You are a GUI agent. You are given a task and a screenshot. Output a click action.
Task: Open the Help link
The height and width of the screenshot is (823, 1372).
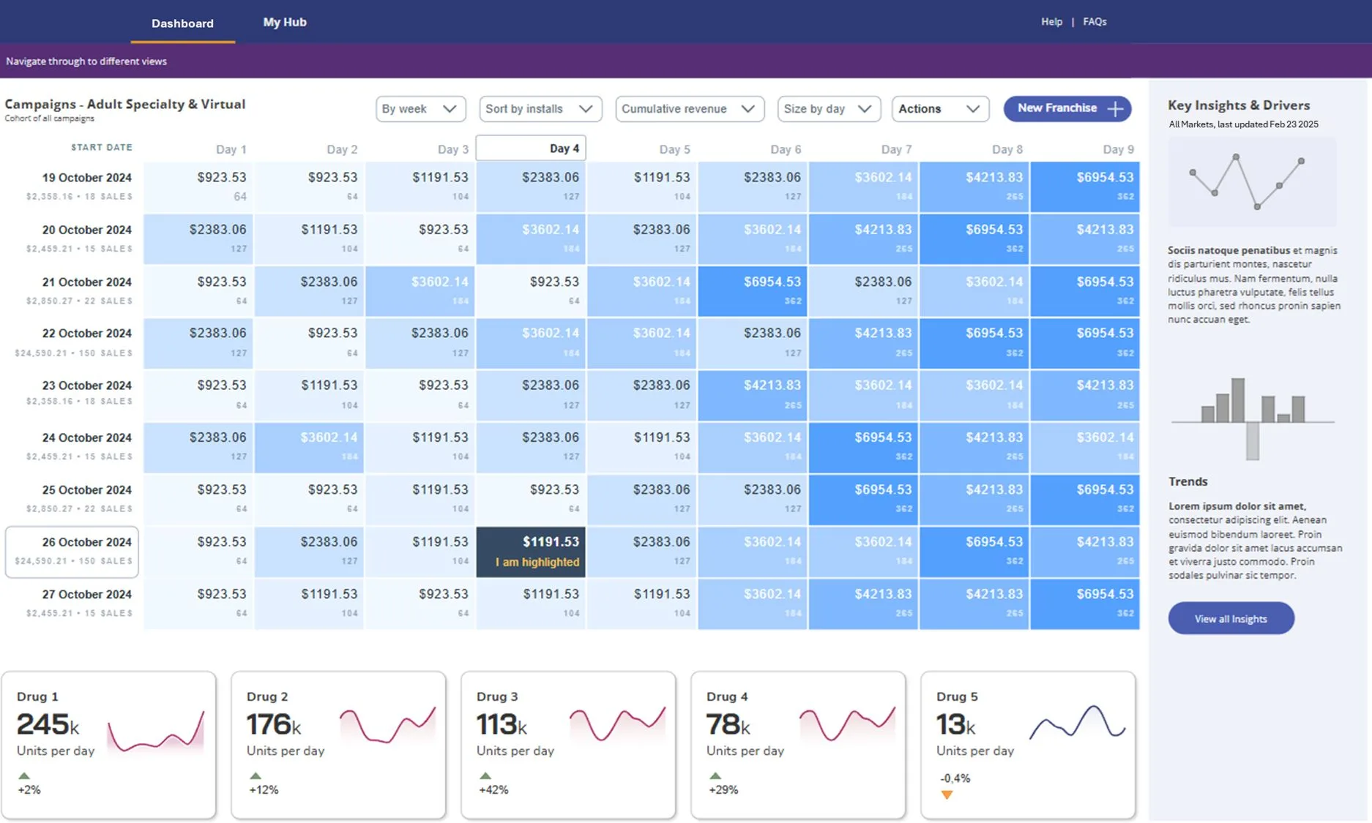[x=1051, y=22]
